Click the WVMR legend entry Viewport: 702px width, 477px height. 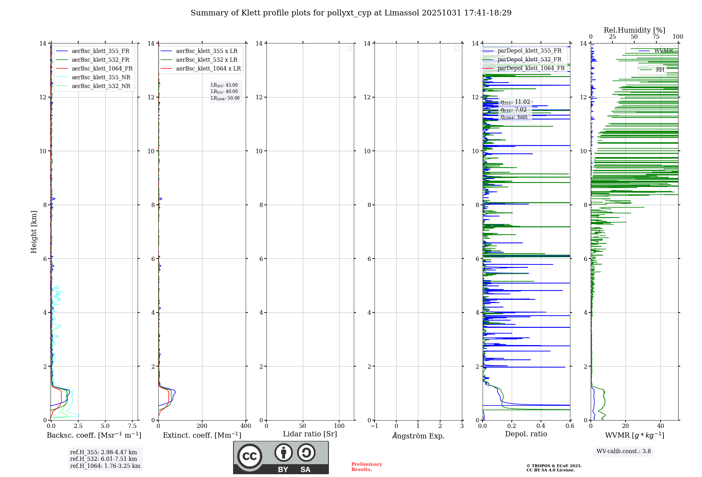click(663, 51)
